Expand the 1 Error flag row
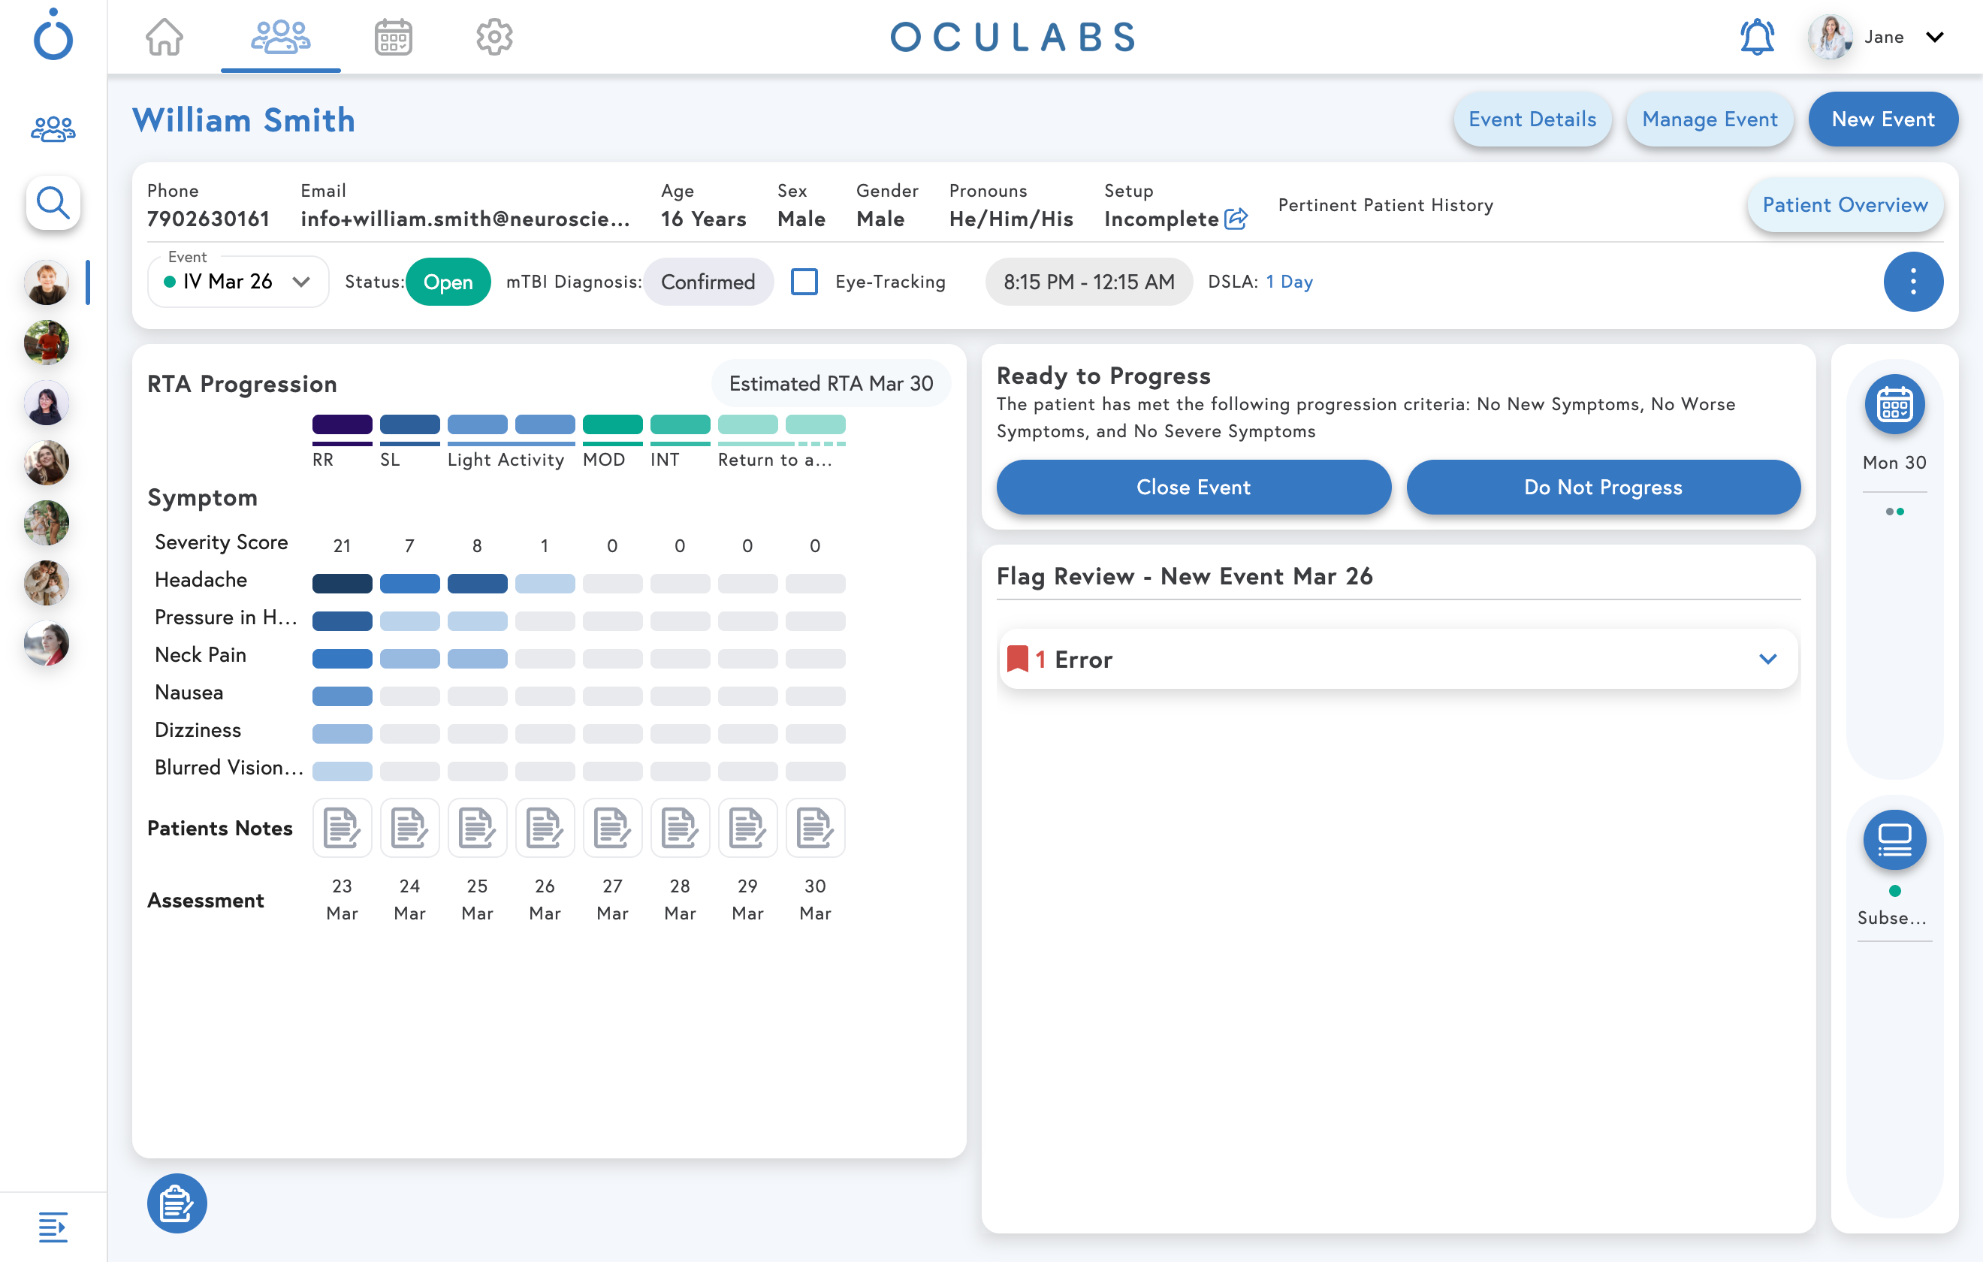The image size is (1983, 1262). [1397, 659]
